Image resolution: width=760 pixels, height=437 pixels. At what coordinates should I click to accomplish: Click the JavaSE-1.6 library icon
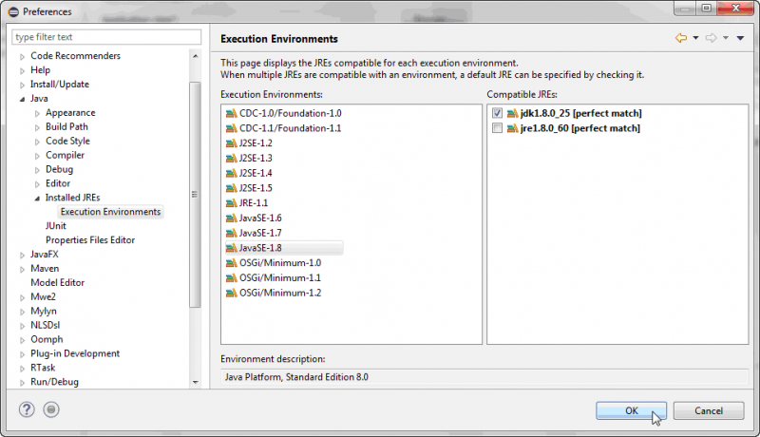[231, 218]
